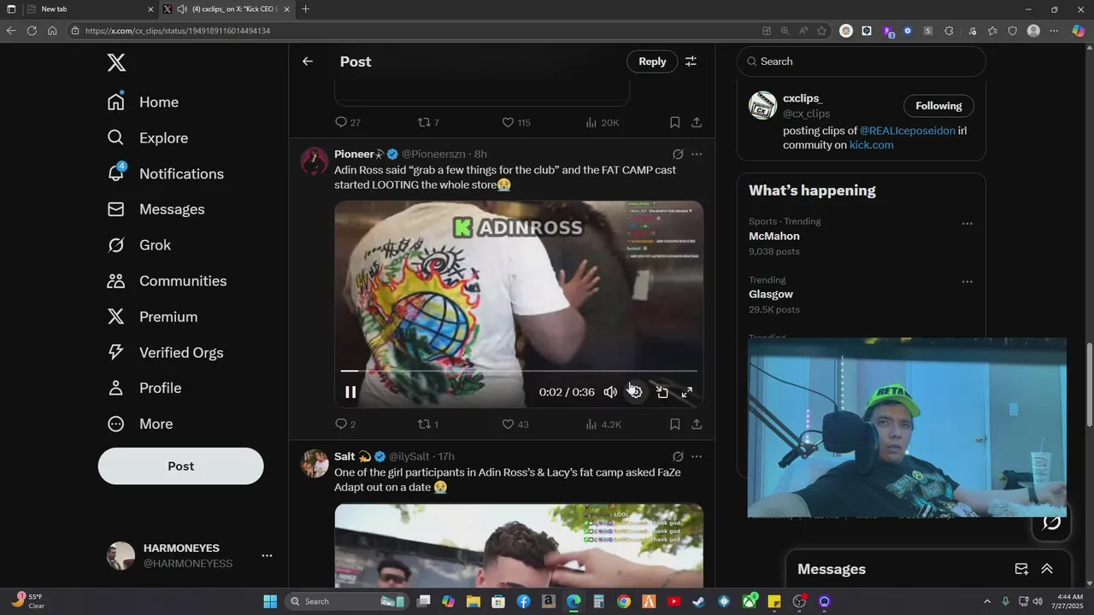
Task: Open @Pioneerszn profile link
Action: 433,154
